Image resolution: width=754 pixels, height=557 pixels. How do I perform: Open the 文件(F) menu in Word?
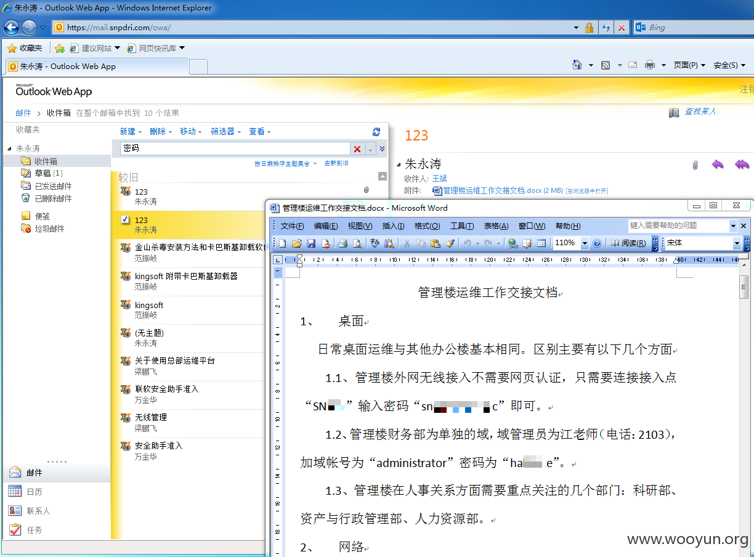(x=292, y=226)
